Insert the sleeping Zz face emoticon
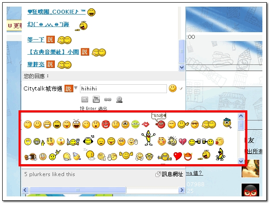 (x=90, y=154)
